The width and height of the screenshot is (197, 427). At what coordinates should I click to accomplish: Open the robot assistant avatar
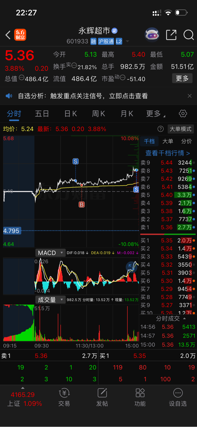pos(152,35)
